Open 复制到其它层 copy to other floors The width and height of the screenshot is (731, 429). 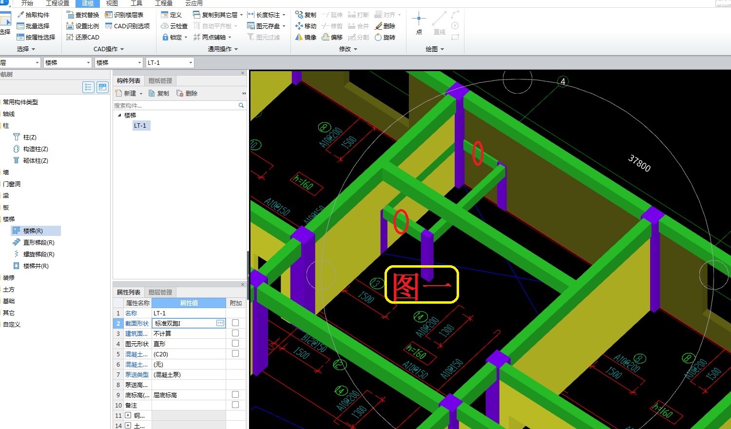[x=217, y=15]
